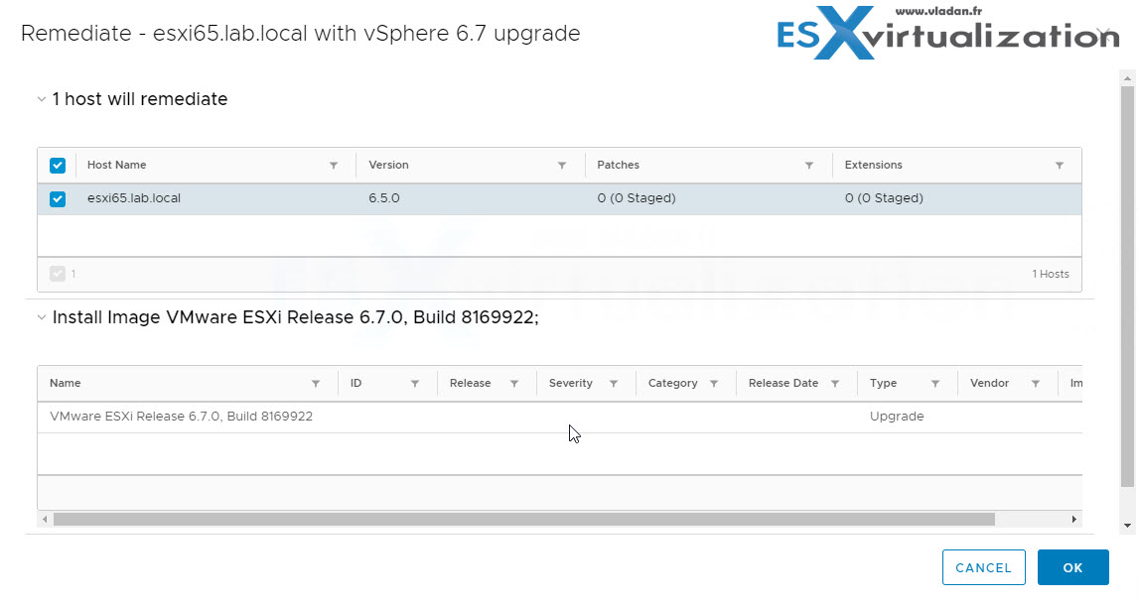This screenshot has height=604, width=1138.
Task: Click the CANCEL button
Action: pyautogui.click(x=983, y=567)
